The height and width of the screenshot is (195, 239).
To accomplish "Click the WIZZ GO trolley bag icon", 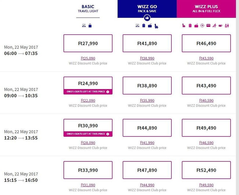I will click(144, 26).
